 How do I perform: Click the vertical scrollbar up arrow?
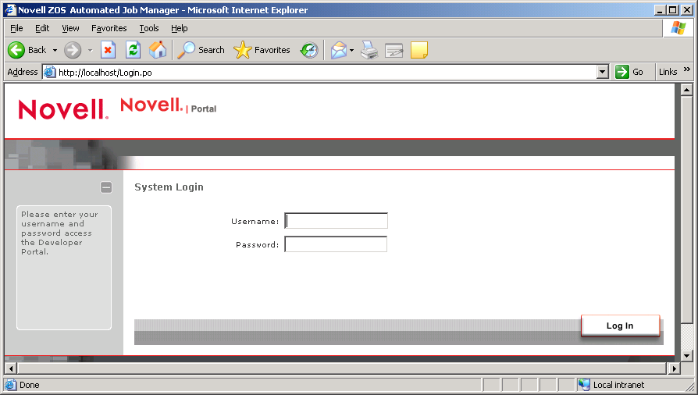click(687, 90)
